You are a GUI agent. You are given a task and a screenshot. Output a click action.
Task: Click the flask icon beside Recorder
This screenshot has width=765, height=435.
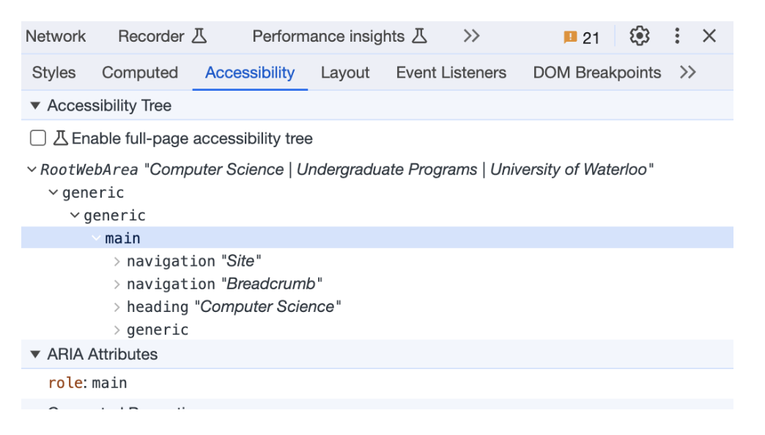(199, 36)
